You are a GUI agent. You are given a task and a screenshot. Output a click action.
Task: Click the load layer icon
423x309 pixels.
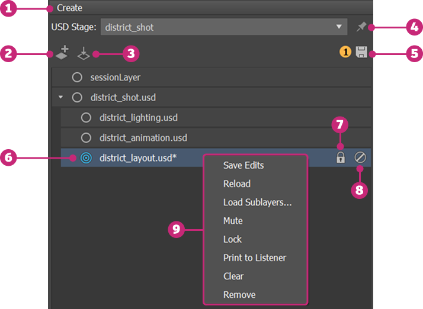(84, 54)
